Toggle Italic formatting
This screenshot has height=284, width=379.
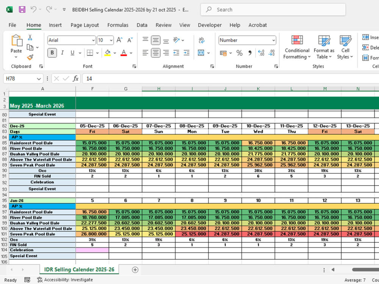[x=63, y=53]
